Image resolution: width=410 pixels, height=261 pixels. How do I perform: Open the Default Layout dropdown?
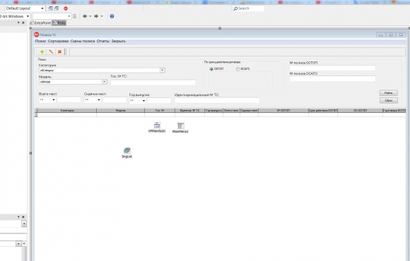pos(25,8)
